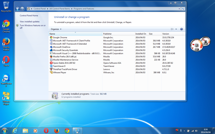This screenshot has height=134, width=215.
Task: Click the taskbar clock showing 6:54
Action: [x=206, y=131]
